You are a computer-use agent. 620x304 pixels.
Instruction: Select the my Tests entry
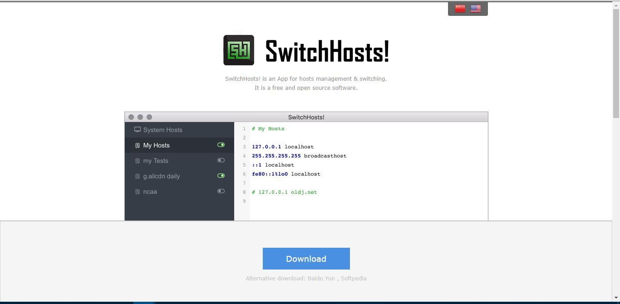coord(179,161)
